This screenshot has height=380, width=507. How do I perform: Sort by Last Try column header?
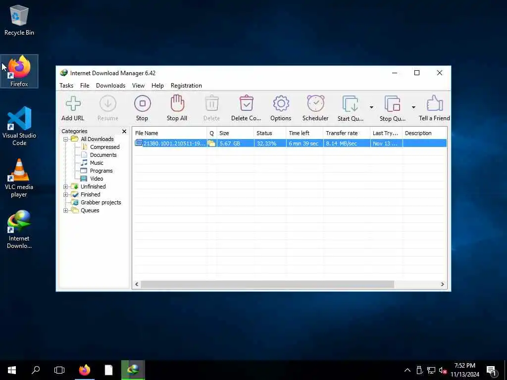coord(386,133)
